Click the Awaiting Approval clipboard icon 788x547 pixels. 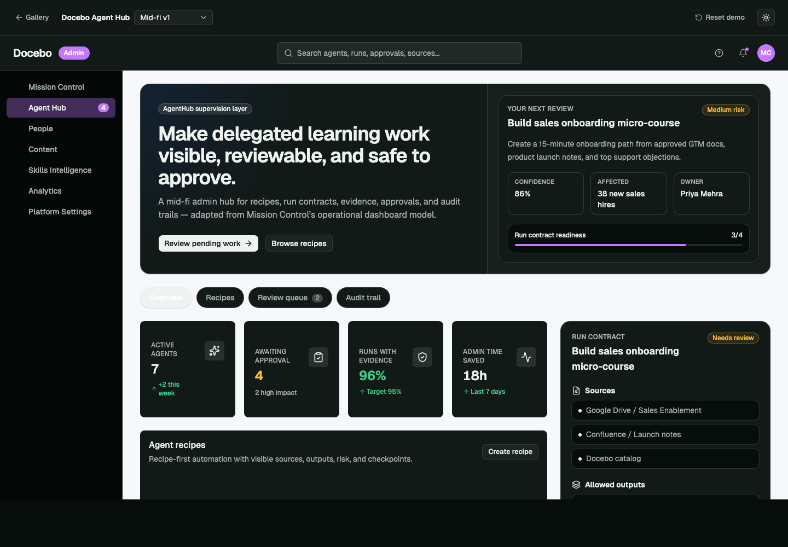point(318,357)
